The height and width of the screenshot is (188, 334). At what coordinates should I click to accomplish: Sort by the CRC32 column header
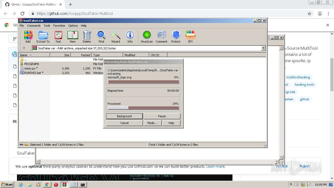tap(158, 55)
